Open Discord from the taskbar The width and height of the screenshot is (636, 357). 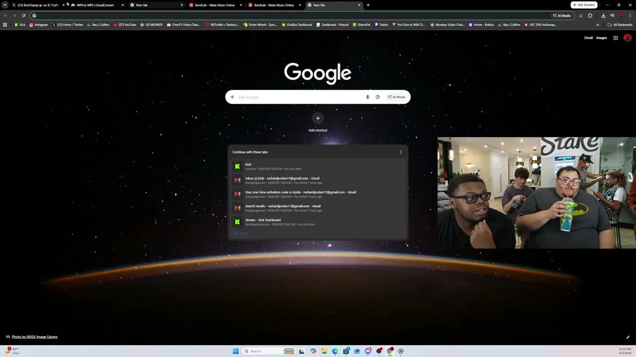[368, 351]
